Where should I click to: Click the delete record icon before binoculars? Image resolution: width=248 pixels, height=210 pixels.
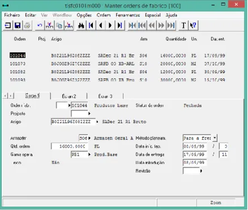pyautogui.click(x=69, y=25)
